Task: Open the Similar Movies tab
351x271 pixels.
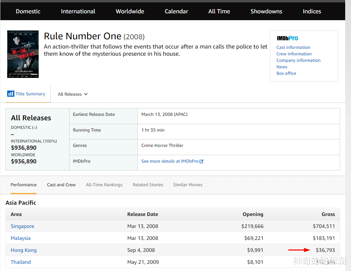Action: [x=187, y=185]
